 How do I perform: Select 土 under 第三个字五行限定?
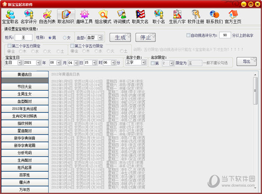point(121,51)
